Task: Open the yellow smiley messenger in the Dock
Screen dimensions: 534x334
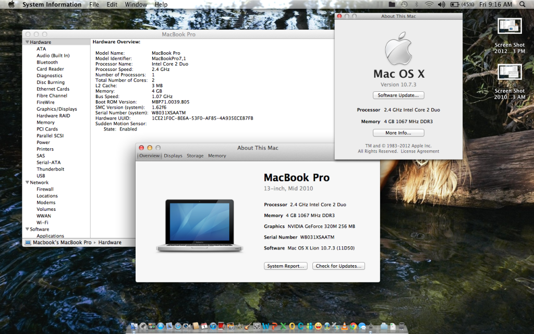Action: tap(318, 326)
